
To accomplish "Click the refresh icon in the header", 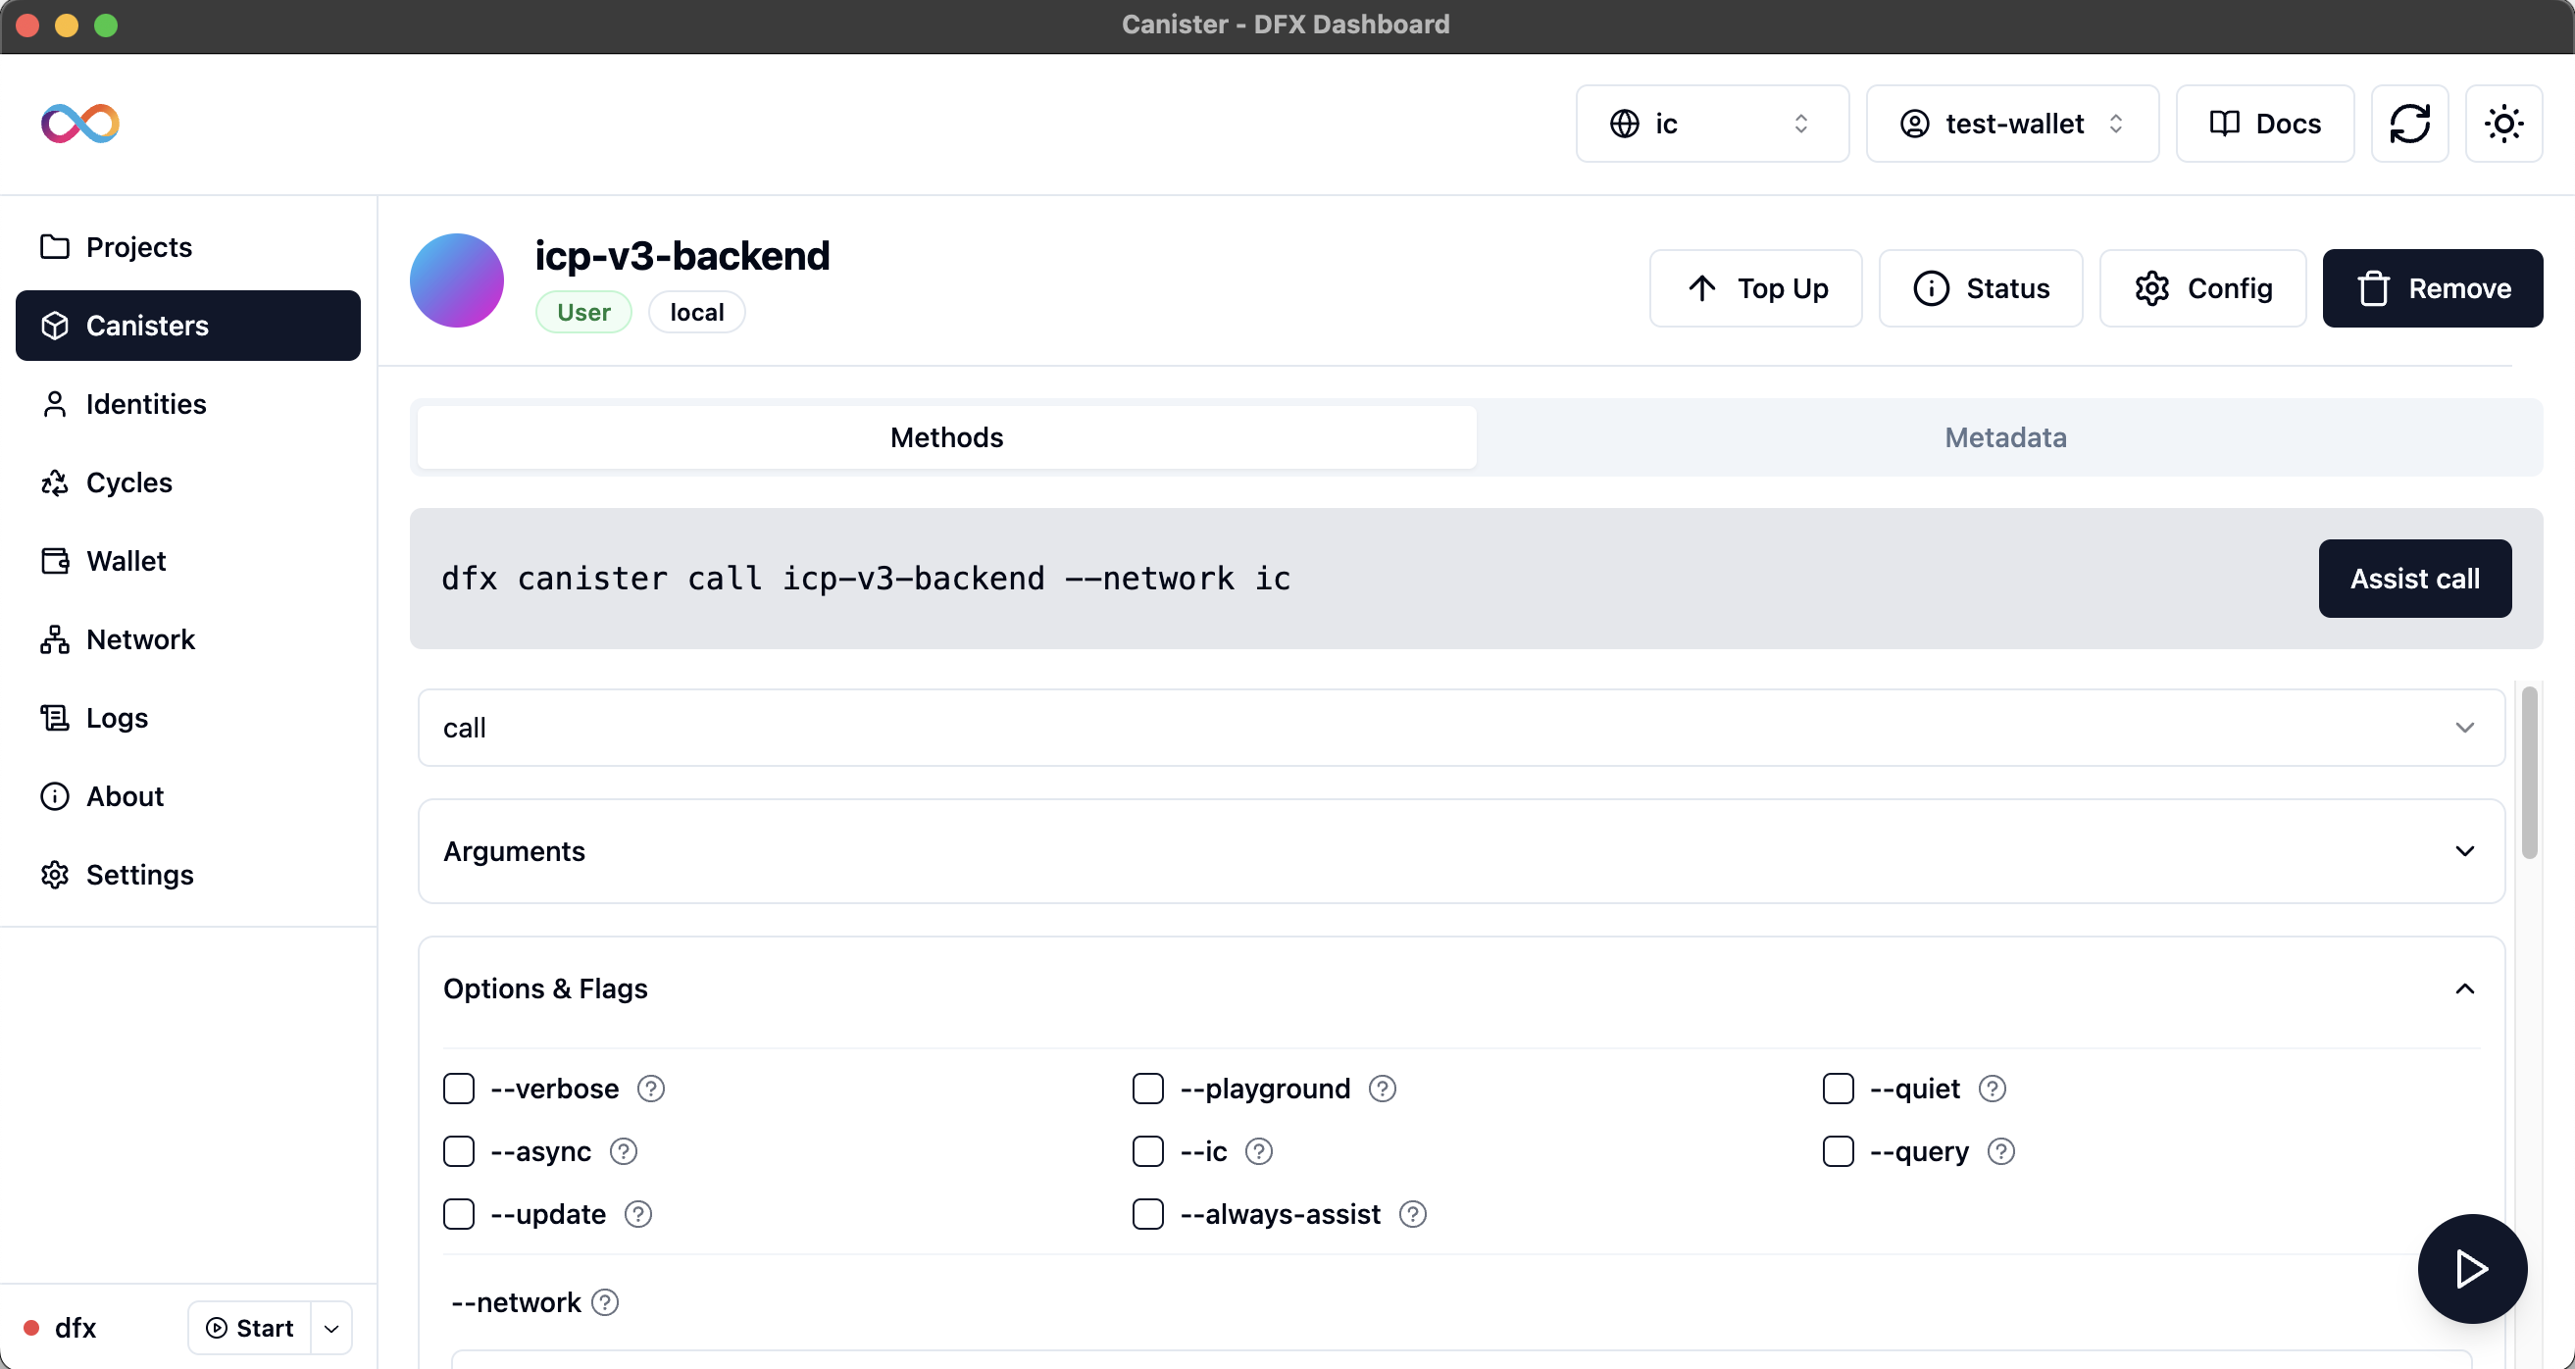I will (2409, 123).
